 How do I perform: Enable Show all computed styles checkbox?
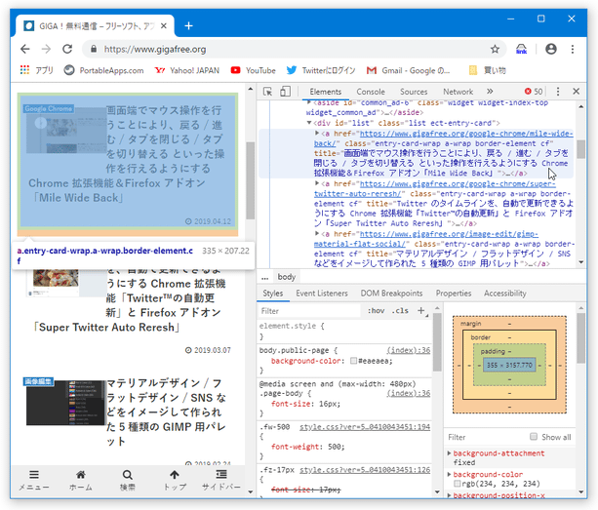pyautogui.click(x=534, y=437)
